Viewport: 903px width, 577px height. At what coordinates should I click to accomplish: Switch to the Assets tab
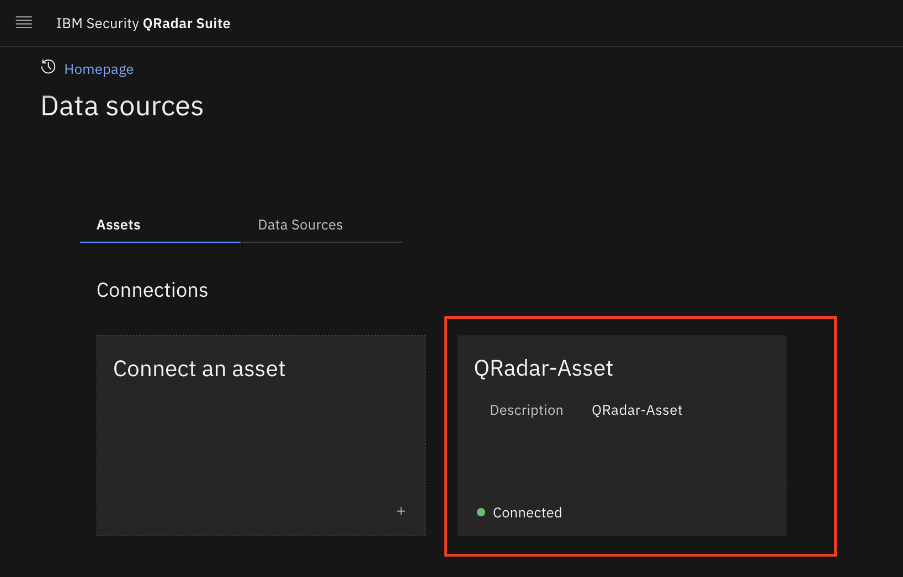(119, 225)
